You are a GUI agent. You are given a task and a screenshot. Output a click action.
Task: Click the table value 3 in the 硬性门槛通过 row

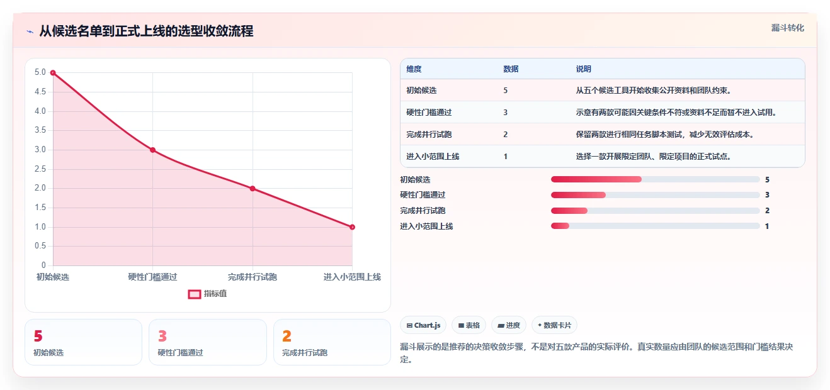point(506,113)
